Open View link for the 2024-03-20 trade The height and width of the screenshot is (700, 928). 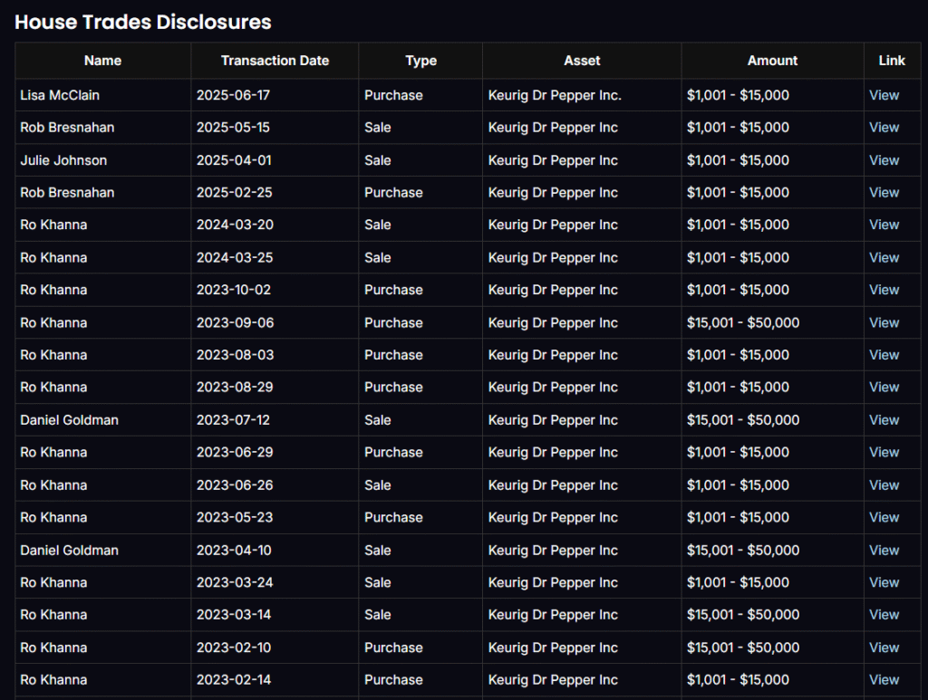884,225
